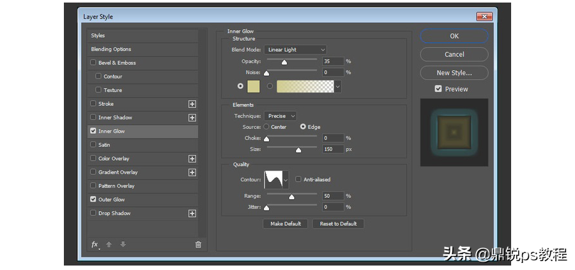This screenshot has height=270, width=575.
Task: Select the solid color radio button
Action: [x=240, y=86]
